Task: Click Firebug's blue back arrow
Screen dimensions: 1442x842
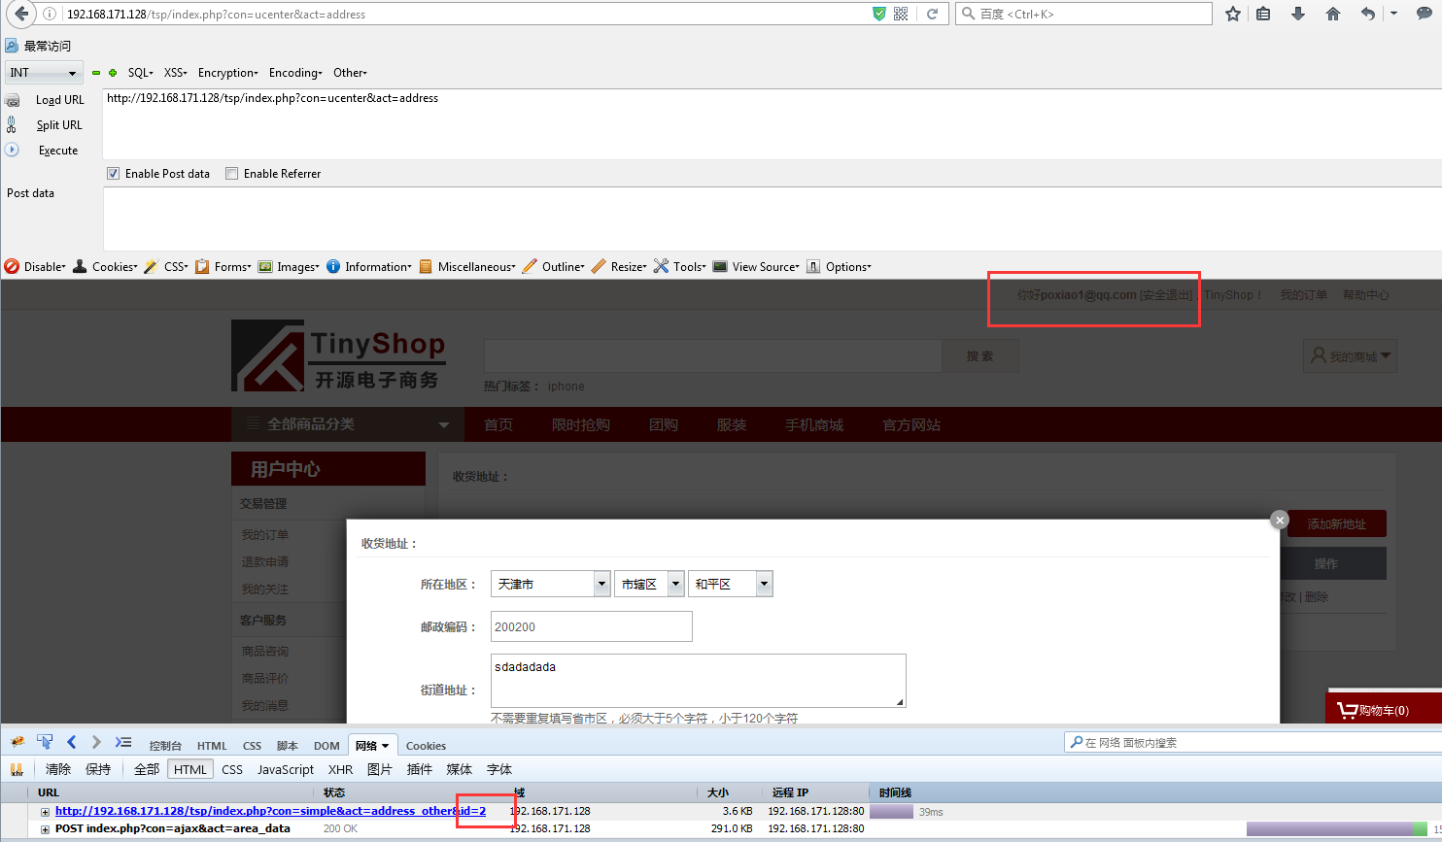Action: pos(71,742)
